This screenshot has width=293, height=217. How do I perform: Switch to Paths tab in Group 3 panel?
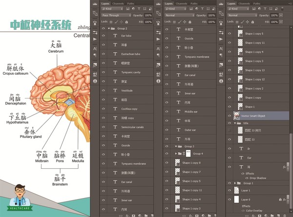(194, 3)
